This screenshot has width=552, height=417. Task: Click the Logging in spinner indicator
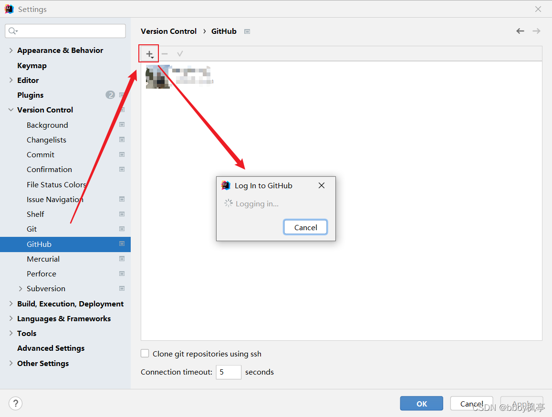point(229,203)
